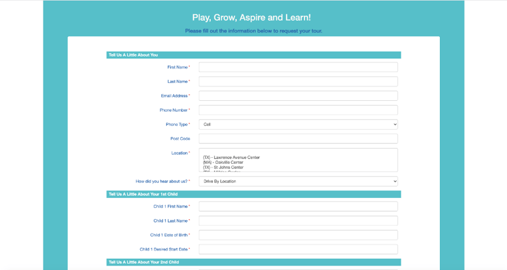The height and width of the screenshot is (270, 507).
Task: Click the About Your 2nd Child header
Action: [253, 262]
